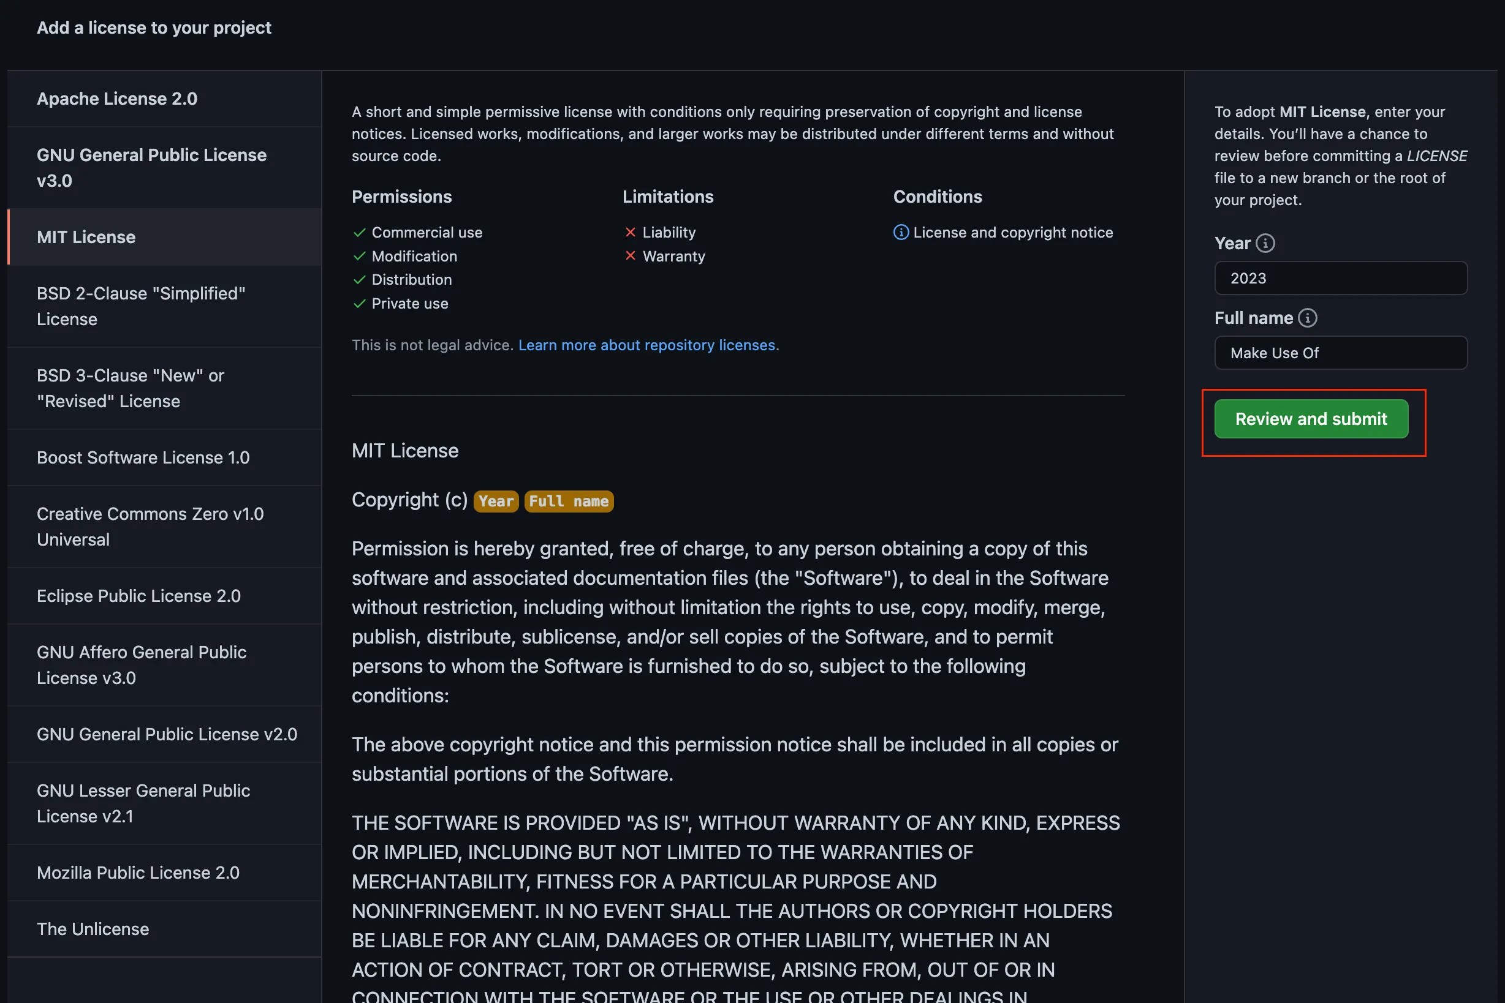Choose GNU Affero General Public License v3.0
The height and width of the screenshot is (1003, 1505).
(142, 664)
